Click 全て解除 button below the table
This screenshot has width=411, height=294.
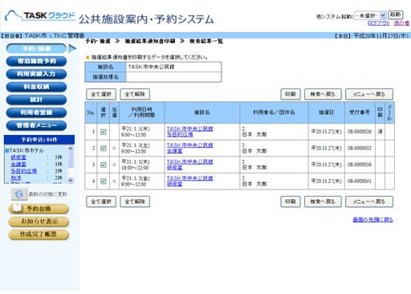135,202
